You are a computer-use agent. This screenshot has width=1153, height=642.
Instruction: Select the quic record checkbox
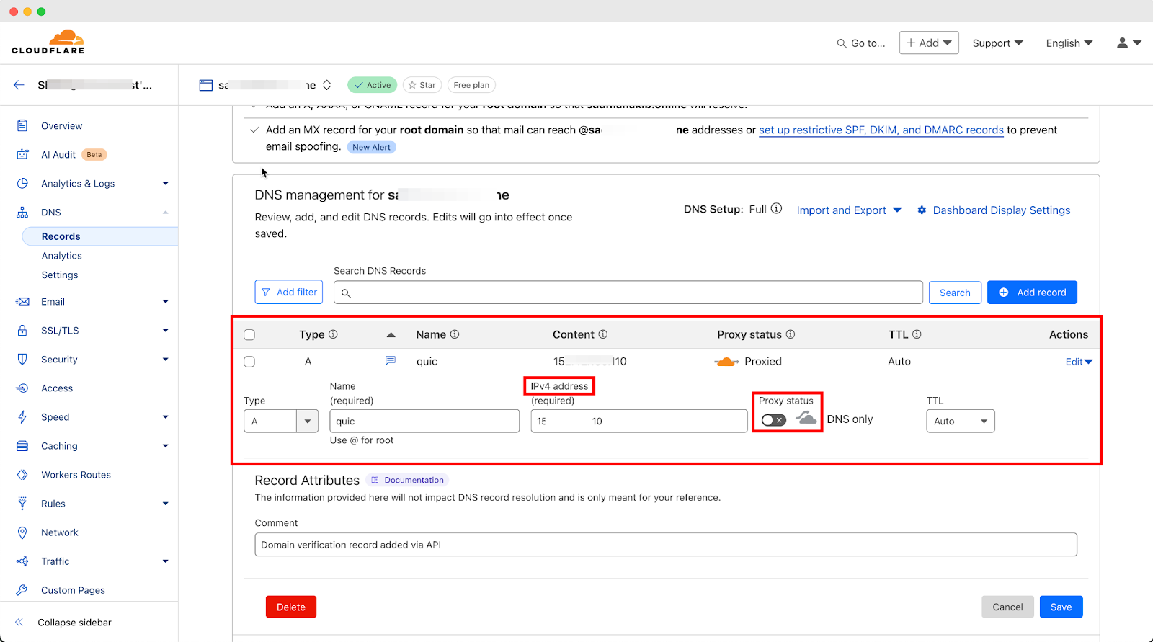pyautogui.click(x=249, y=362)
